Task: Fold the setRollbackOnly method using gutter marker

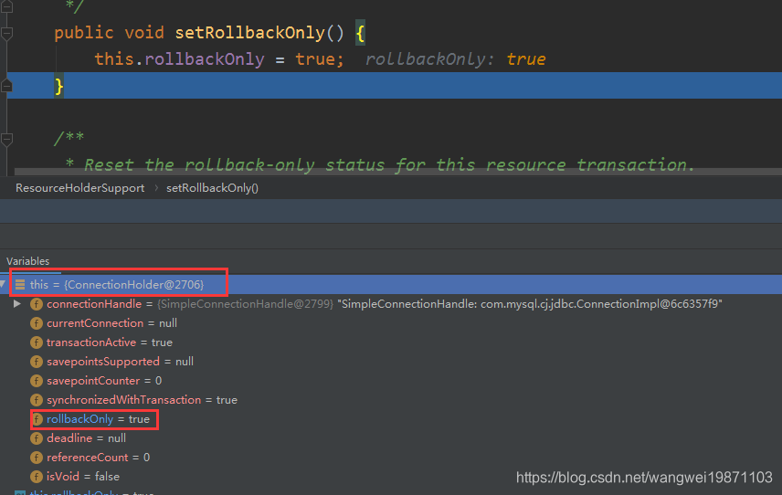Action: [6, 34]
